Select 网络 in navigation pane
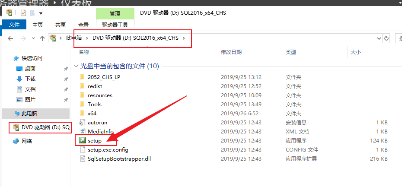This screenshot has width=402, height=187. (27, 141)
